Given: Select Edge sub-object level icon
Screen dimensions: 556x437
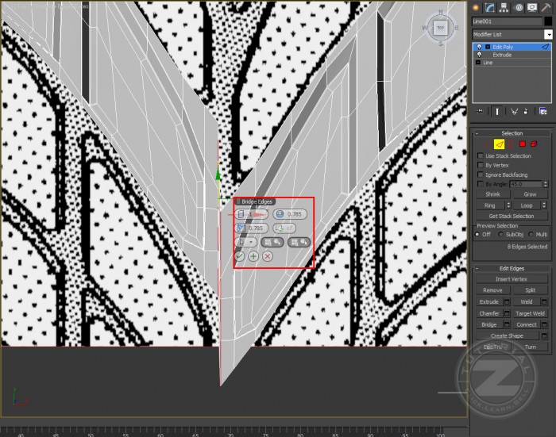Looking at the screenshot, I should (x=500, y=144).
